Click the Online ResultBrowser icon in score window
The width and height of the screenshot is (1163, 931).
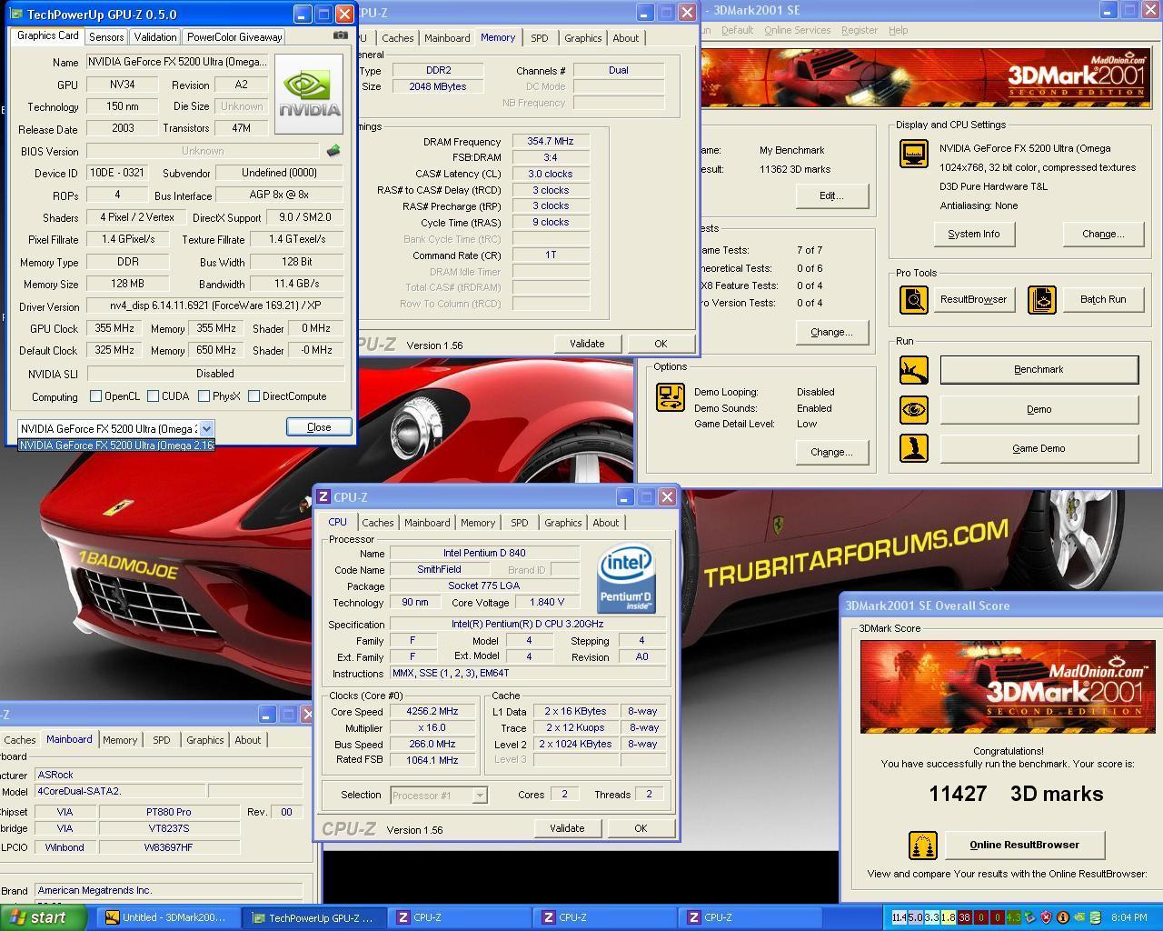tap(922, 846)
